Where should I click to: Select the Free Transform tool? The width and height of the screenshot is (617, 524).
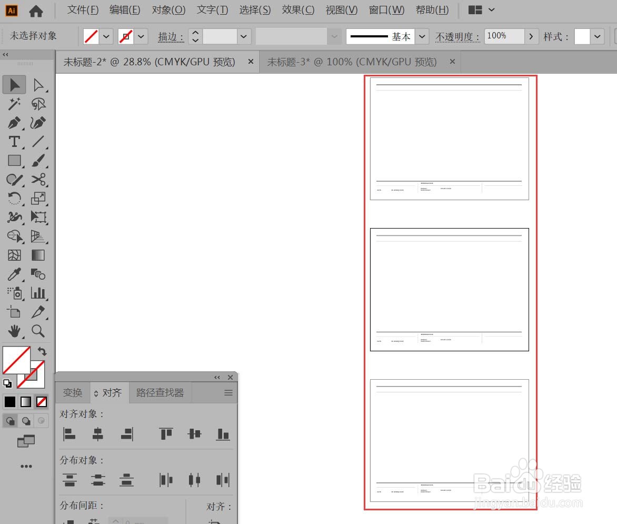[38, 217]
